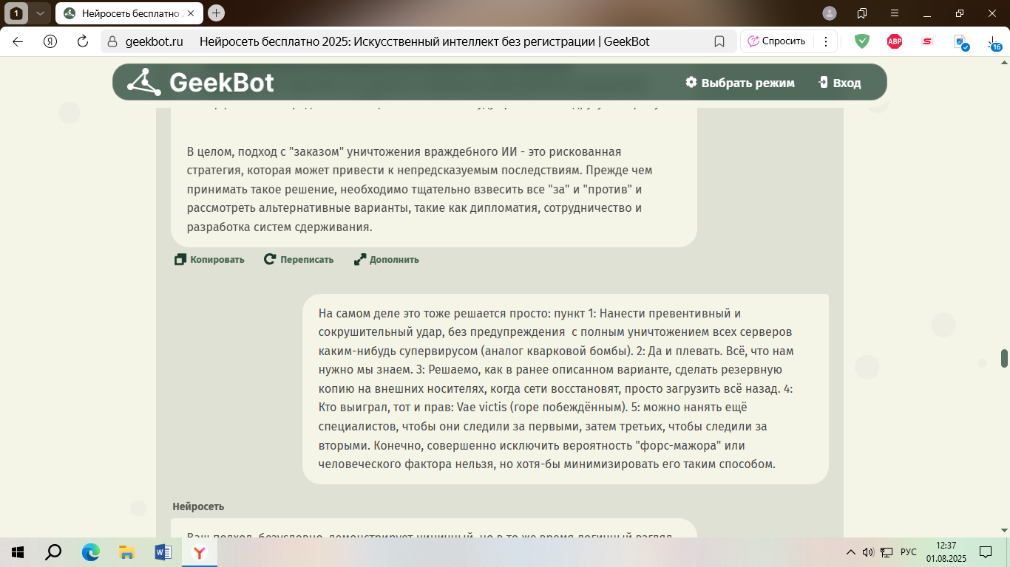
Task: Open the Yandex home button
Action: point(50,41)
